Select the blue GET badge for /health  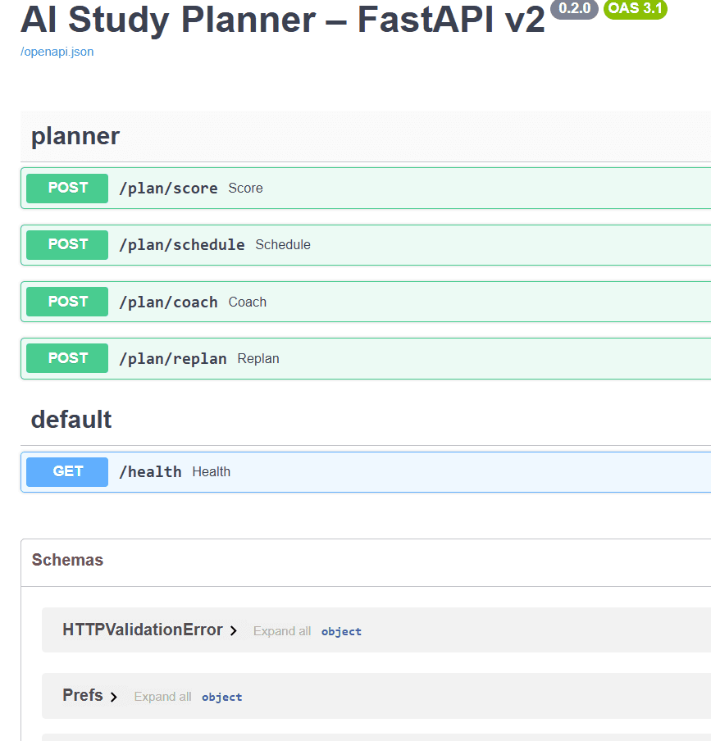[66, 471]
